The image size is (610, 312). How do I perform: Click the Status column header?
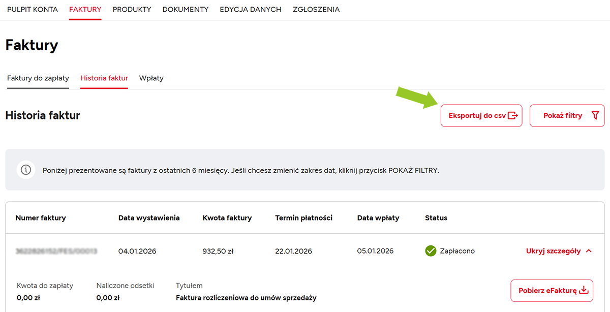tap(436, 218)
